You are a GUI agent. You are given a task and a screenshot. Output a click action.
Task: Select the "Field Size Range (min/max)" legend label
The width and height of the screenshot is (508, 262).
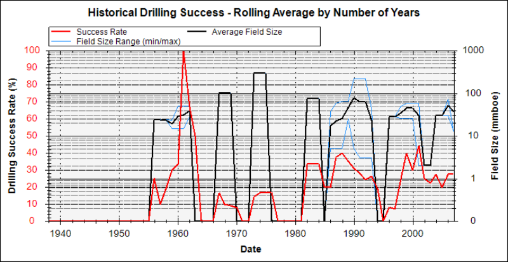click(x=129, y=41)
